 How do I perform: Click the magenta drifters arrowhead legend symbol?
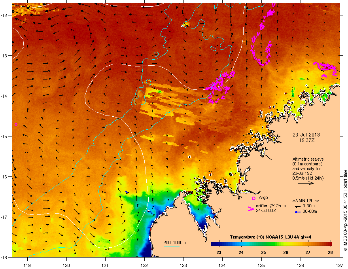(251, 209)
